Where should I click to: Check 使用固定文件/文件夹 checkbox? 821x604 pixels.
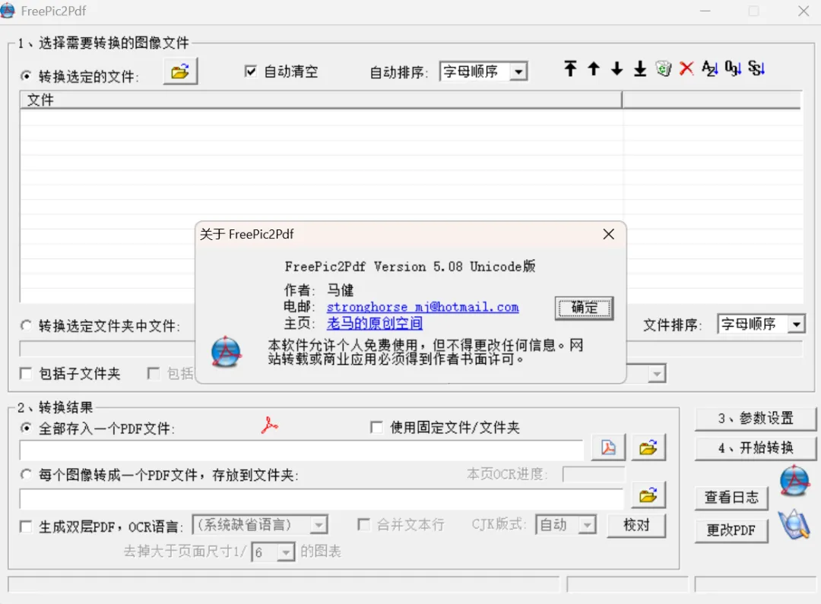[376, 427]
